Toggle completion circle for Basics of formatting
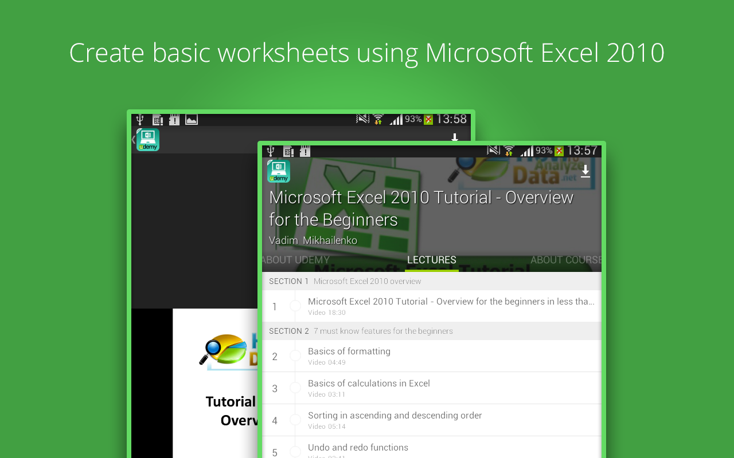This screenshot has height=458, width=734. [295, 356]
